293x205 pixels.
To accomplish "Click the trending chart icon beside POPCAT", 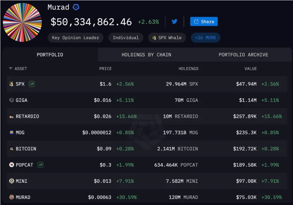I will (x=41, y=165).
